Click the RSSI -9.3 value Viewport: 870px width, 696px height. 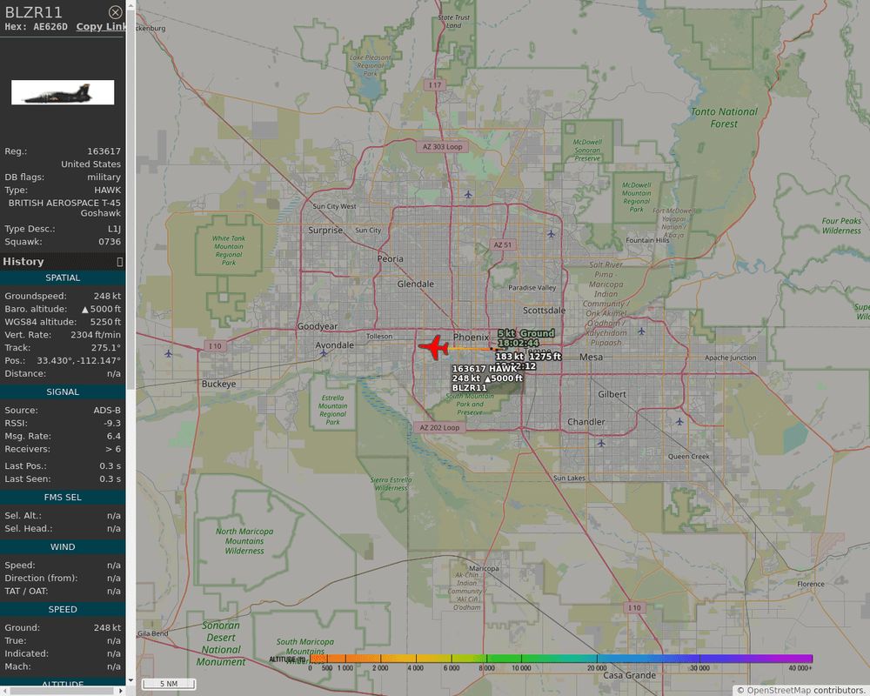(112, 423)
